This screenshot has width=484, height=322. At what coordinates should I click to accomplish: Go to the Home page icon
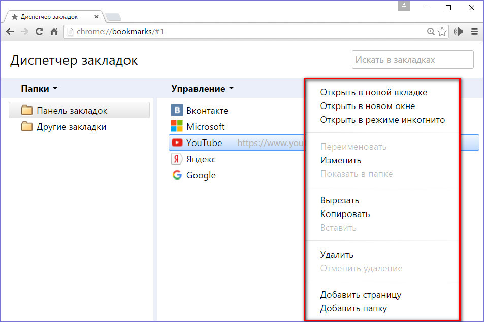coord(54,32)
